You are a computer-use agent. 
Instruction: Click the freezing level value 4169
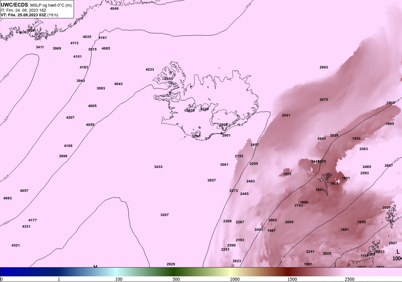(68, 146)
